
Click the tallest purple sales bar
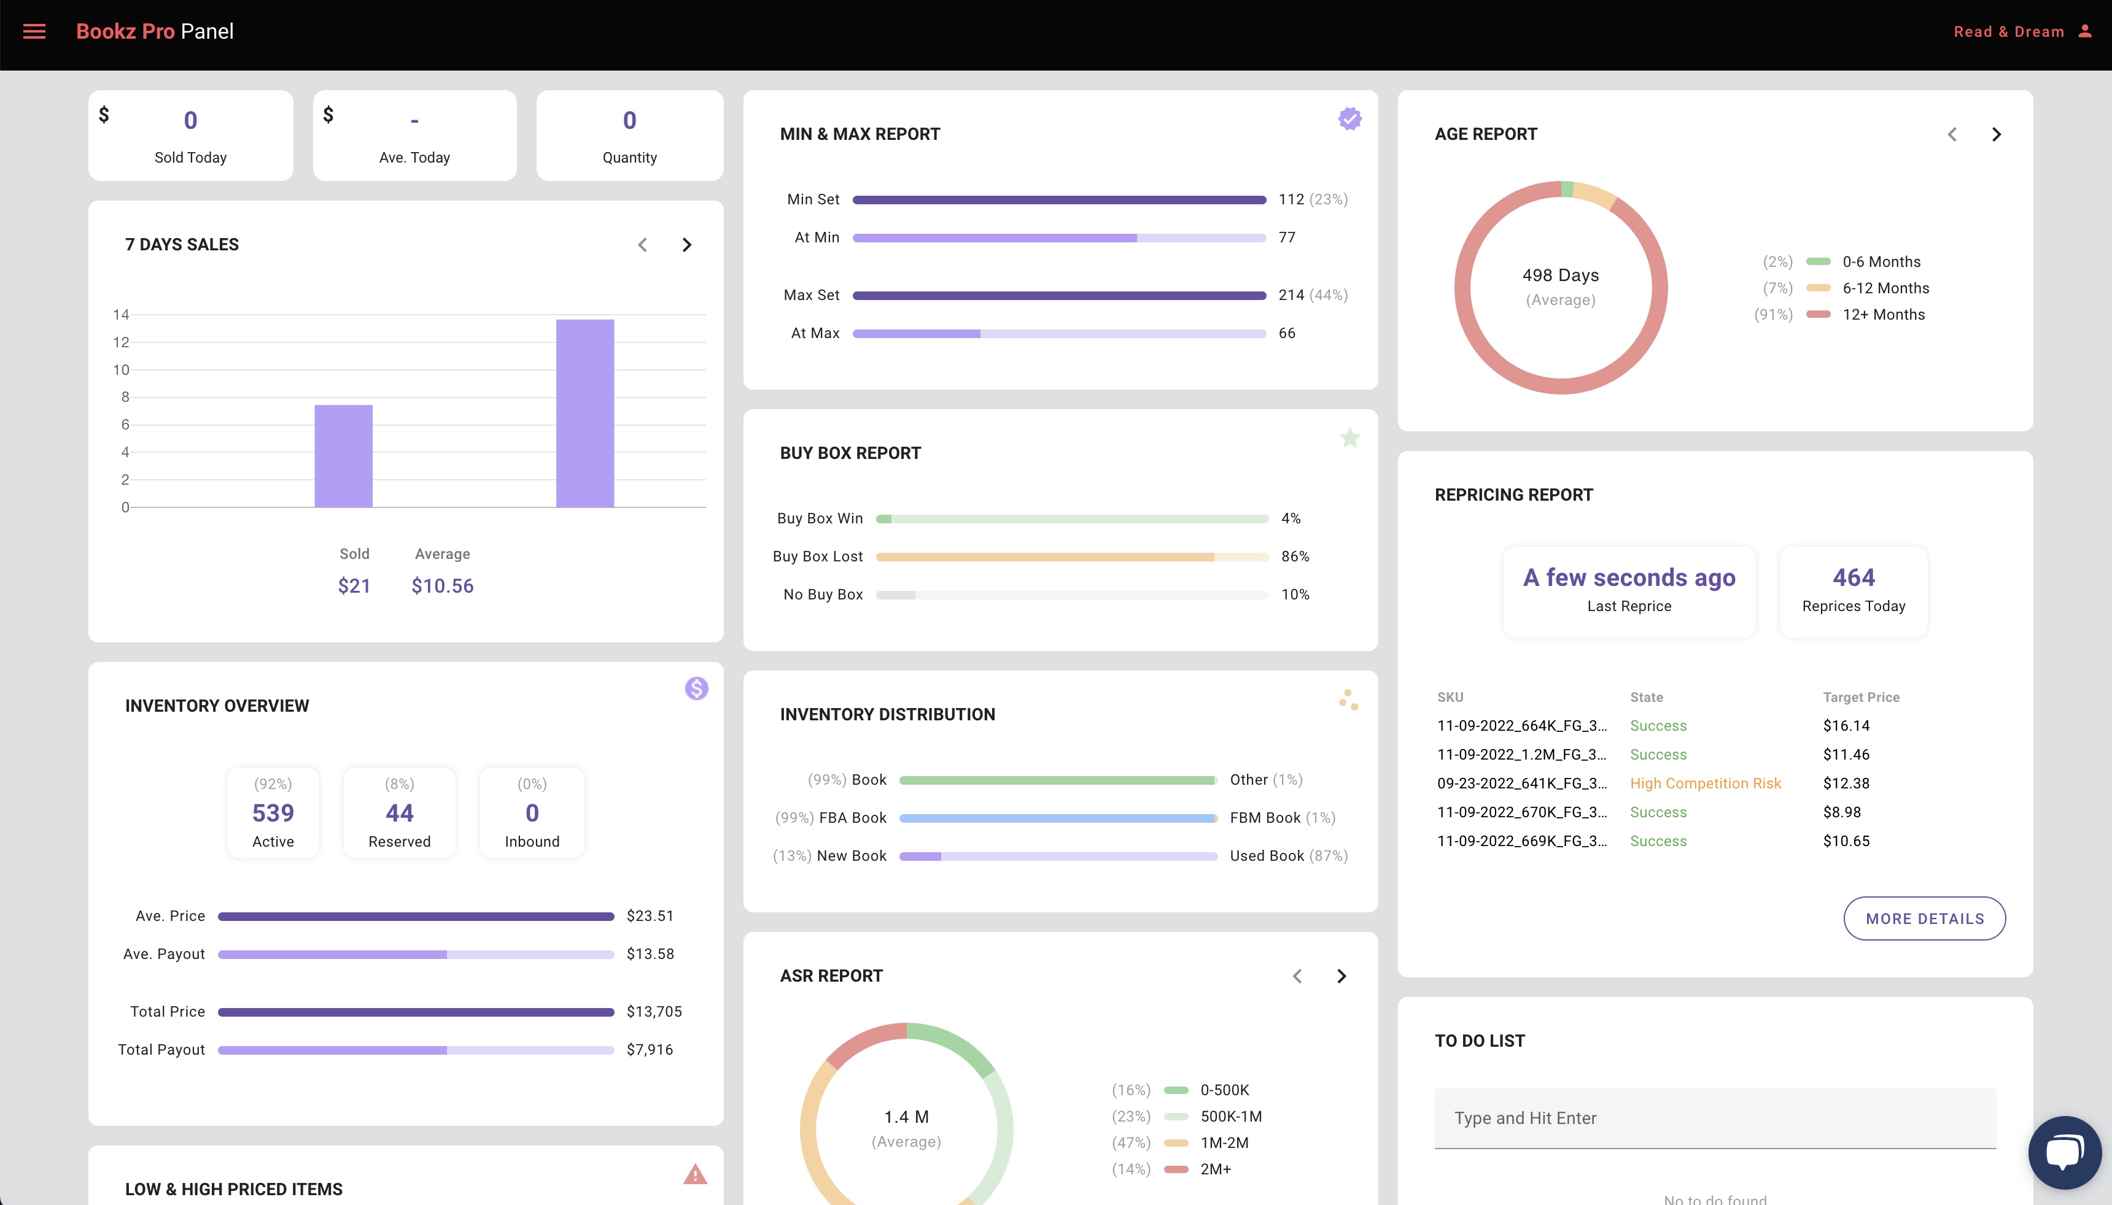584,413
